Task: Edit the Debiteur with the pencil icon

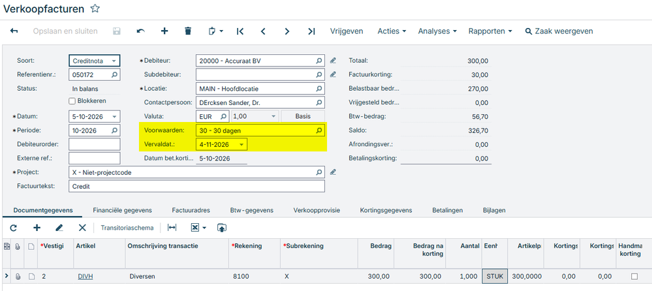Action: [333, 61]
